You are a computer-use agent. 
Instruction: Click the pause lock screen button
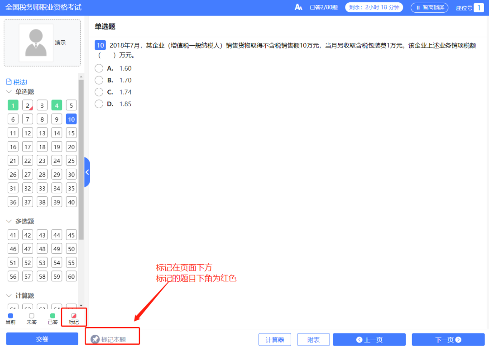pos(429,8)
